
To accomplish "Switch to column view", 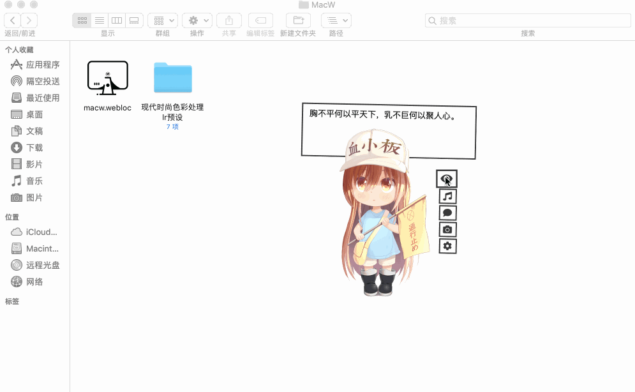I will [117, 20].
